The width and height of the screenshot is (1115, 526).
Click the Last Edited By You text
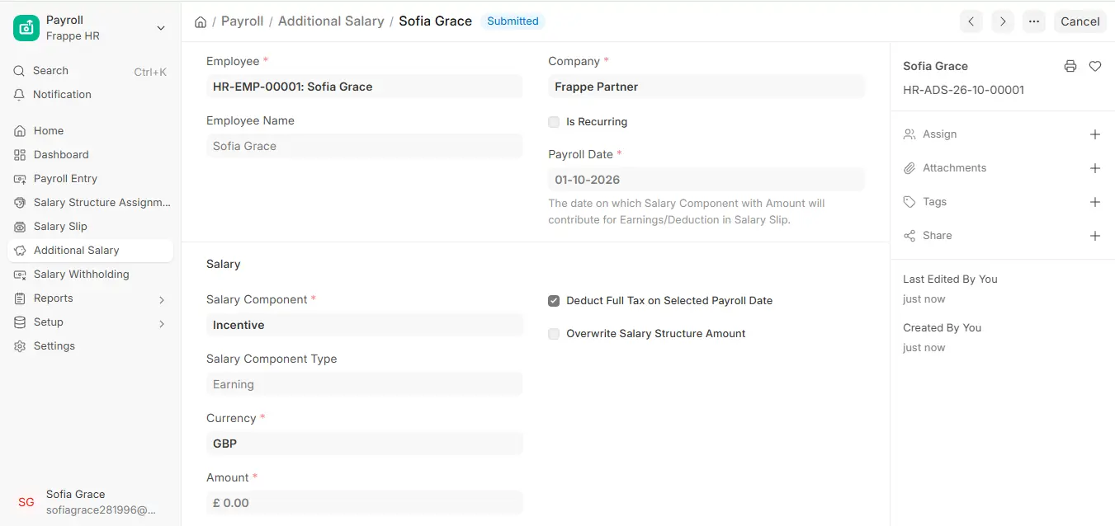tap(950, 279)
